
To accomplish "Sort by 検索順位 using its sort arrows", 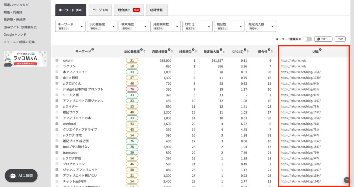I will [x=196, y=52].
